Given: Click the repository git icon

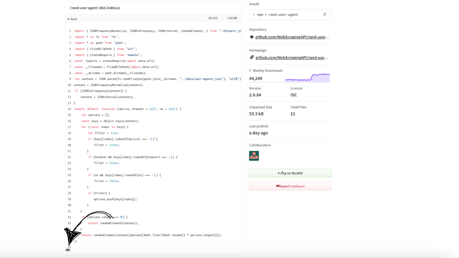Looking at the screenshot, I should click(252, 37).
